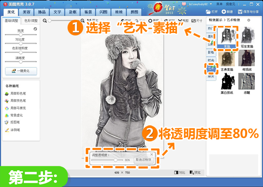Click the 亮度 brightness slider handle

coord(21,35)
